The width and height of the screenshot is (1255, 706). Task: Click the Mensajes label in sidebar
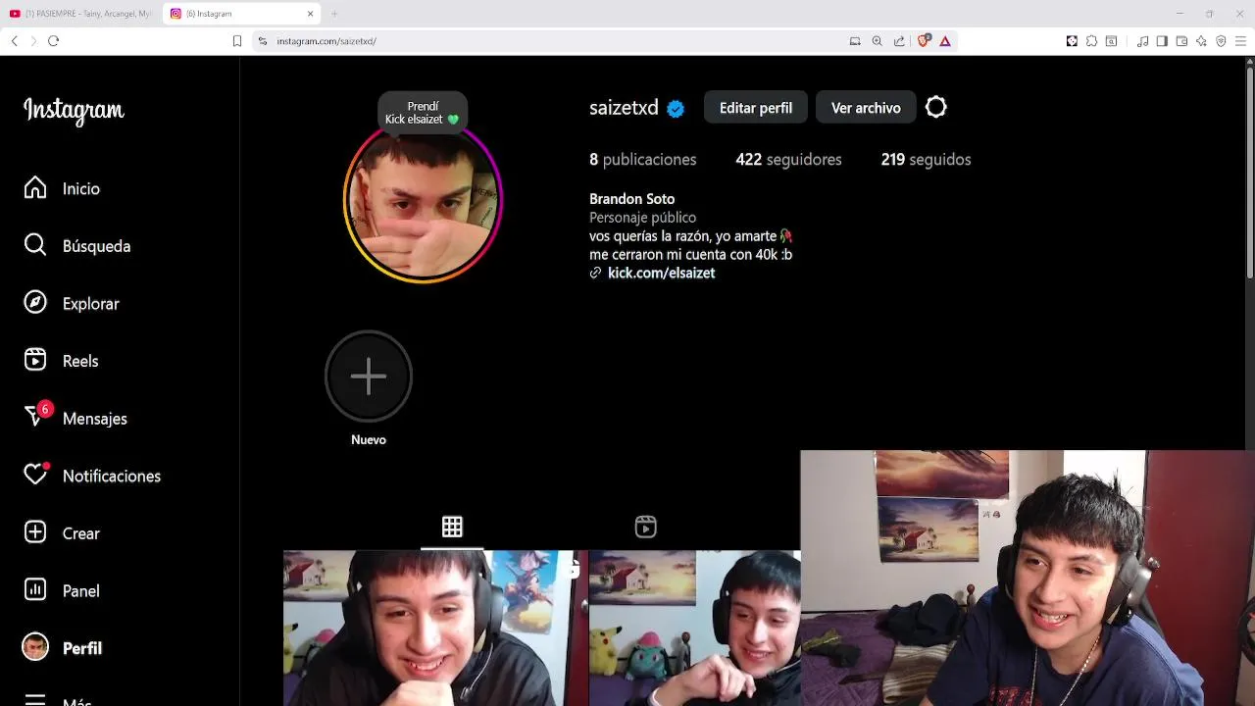point(95,419)
